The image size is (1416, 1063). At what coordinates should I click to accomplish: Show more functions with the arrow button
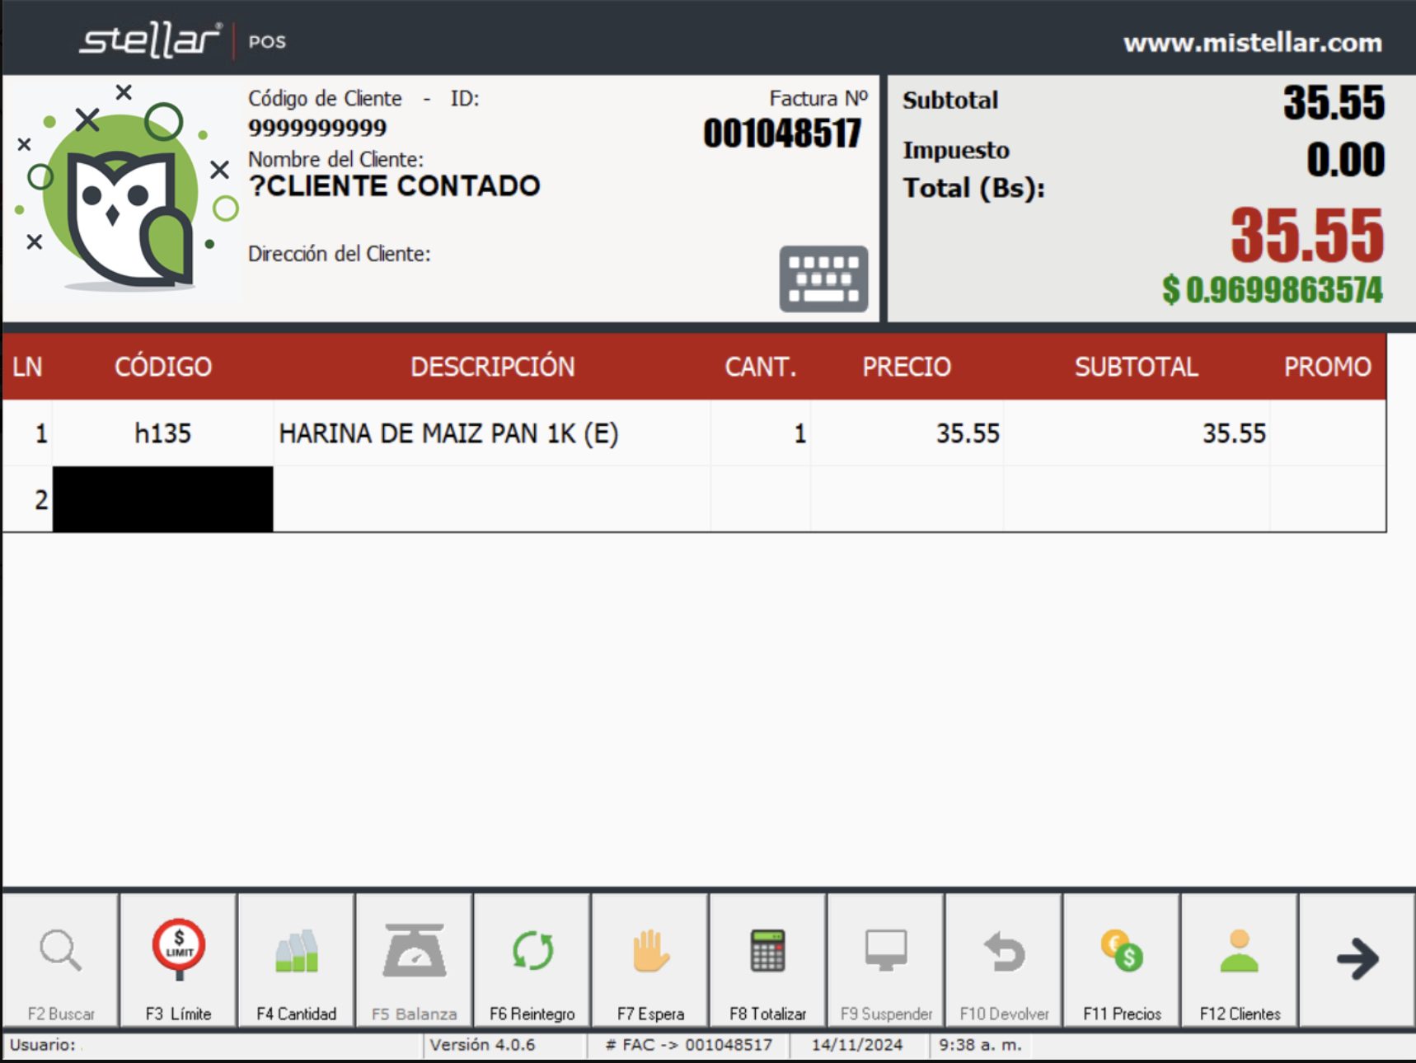tap(1357, 961)
